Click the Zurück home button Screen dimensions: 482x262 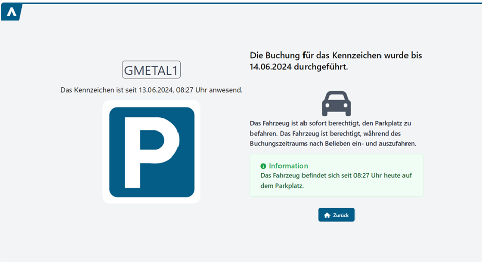tap(336, 215)
